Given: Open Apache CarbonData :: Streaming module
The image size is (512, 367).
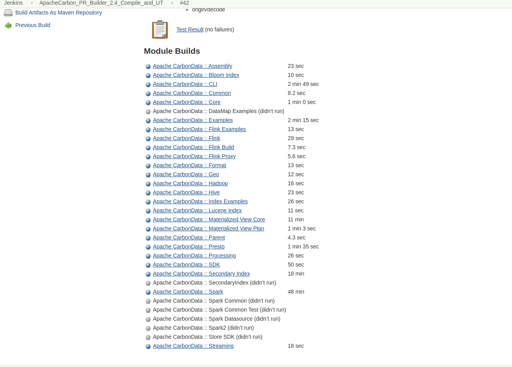Looking at the screenshot, I should click(x=193, y=346).
